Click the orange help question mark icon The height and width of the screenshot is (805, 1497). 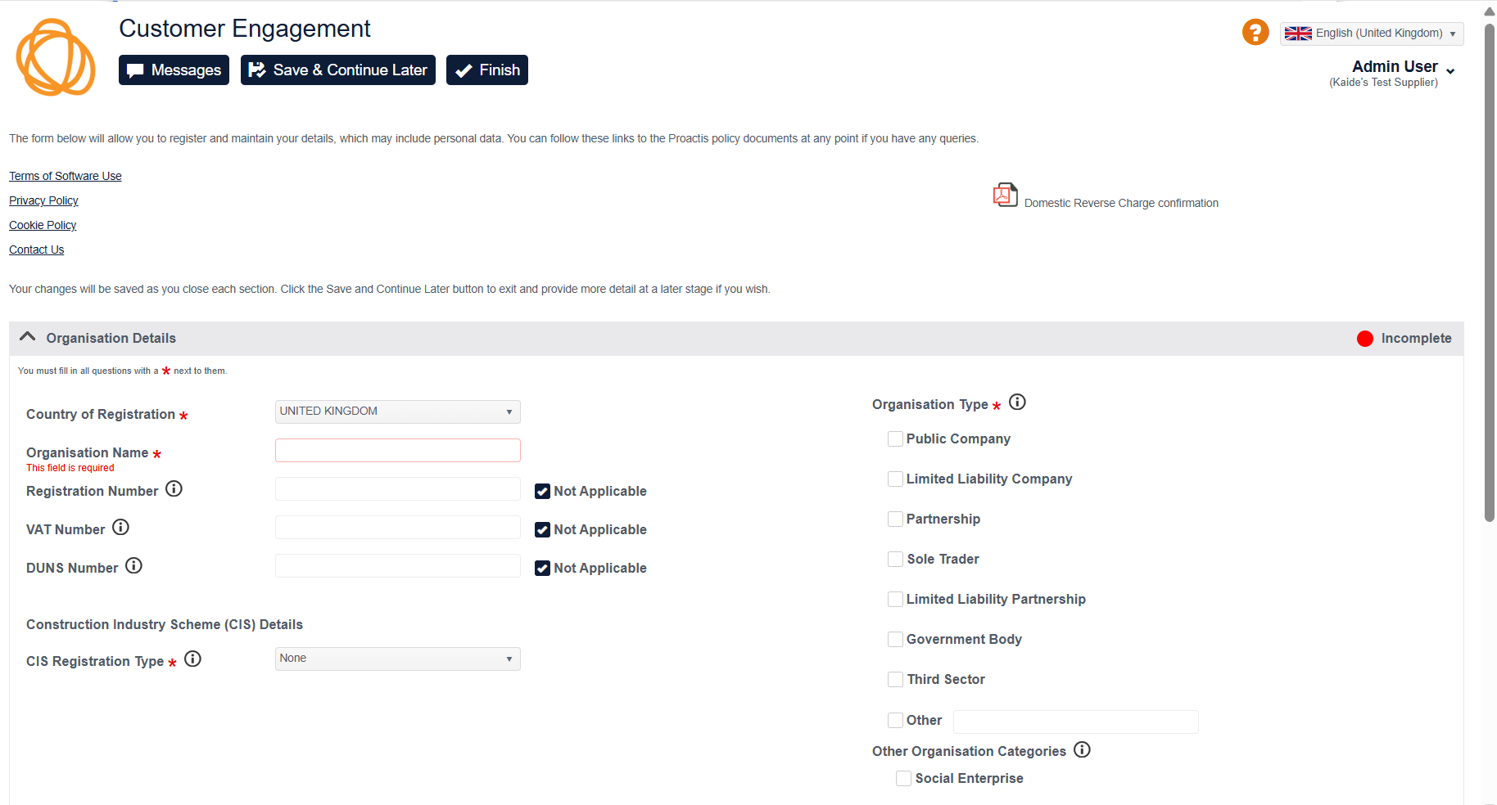1255,32
